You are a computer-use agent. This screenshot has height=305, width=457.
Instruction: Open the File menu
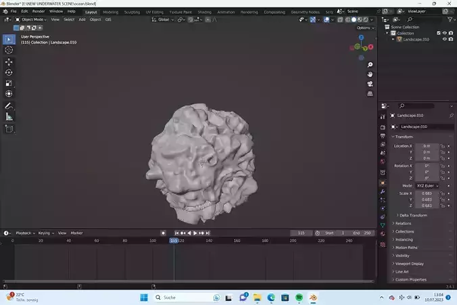(x=14, y=11)
